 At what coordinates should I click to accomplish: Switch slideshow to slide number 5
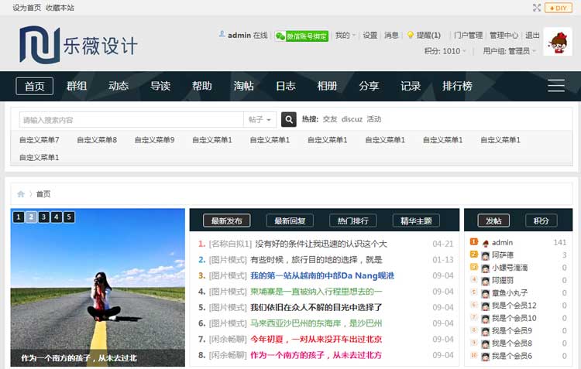point(69,217)
